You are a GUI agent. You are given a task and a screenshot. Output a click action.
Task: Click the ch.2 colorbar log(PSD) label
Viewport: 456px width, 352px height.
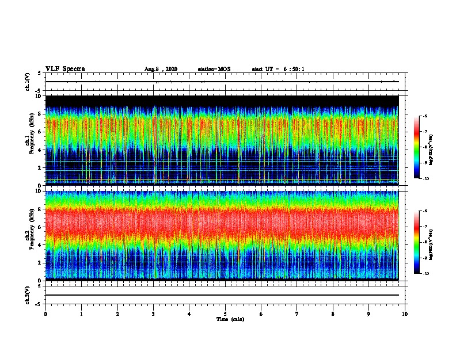(x=431, y=245)
